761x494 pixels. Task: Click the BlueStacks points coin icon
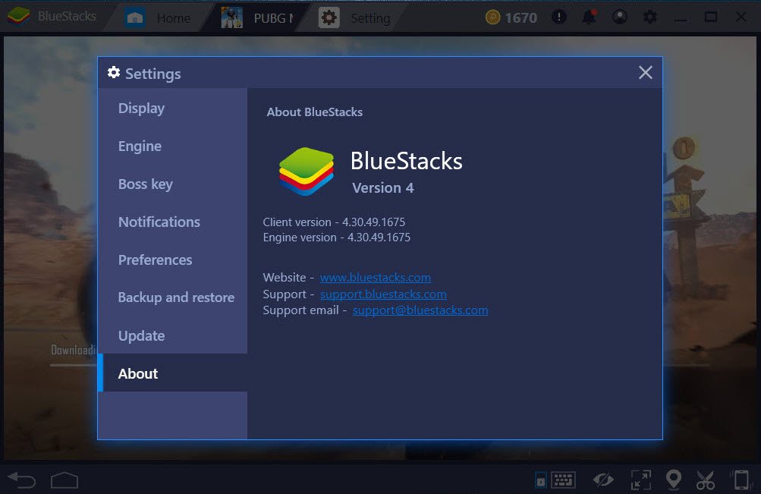pos(494,17)
